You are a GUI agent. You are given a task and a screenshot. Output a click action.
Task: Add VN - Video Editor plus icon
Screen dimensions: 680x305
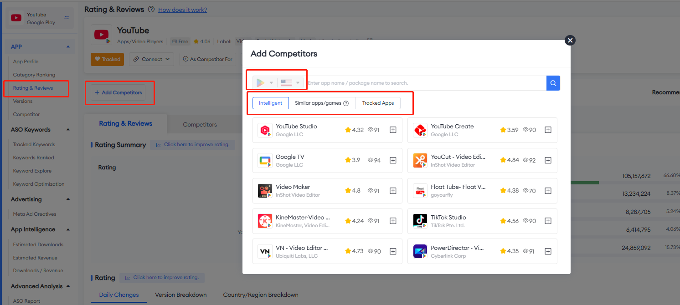[393, 251]
